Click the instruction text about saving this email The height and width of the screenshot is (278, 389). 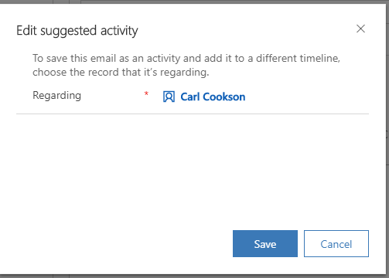coord(186,65)
